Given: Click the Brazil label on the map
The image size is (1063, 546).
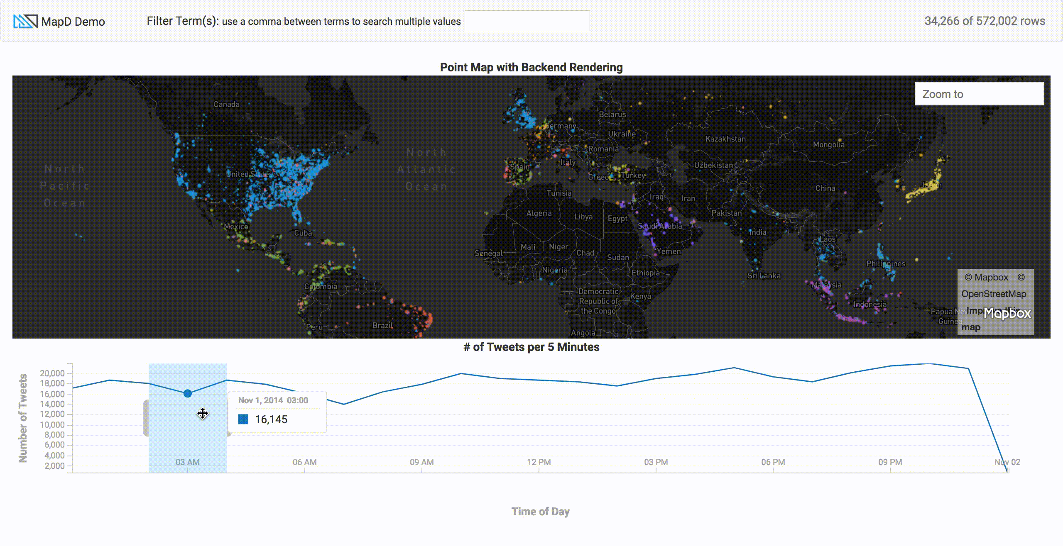Looking at the screenshot, I should click(x=382, y=325).
